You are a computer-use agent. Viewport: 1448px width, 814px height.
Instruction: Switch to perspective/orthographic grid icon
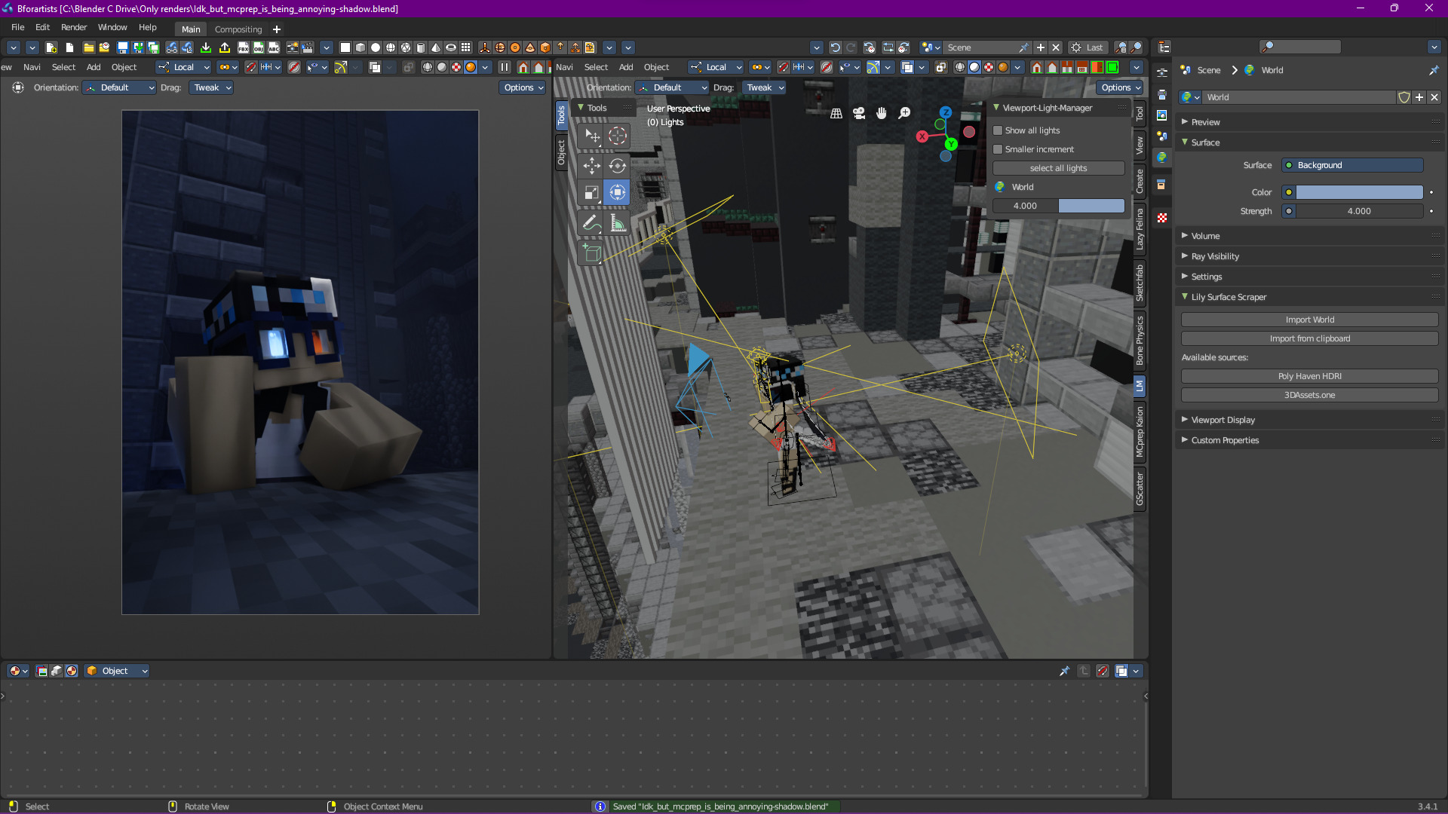pos(836,113)
